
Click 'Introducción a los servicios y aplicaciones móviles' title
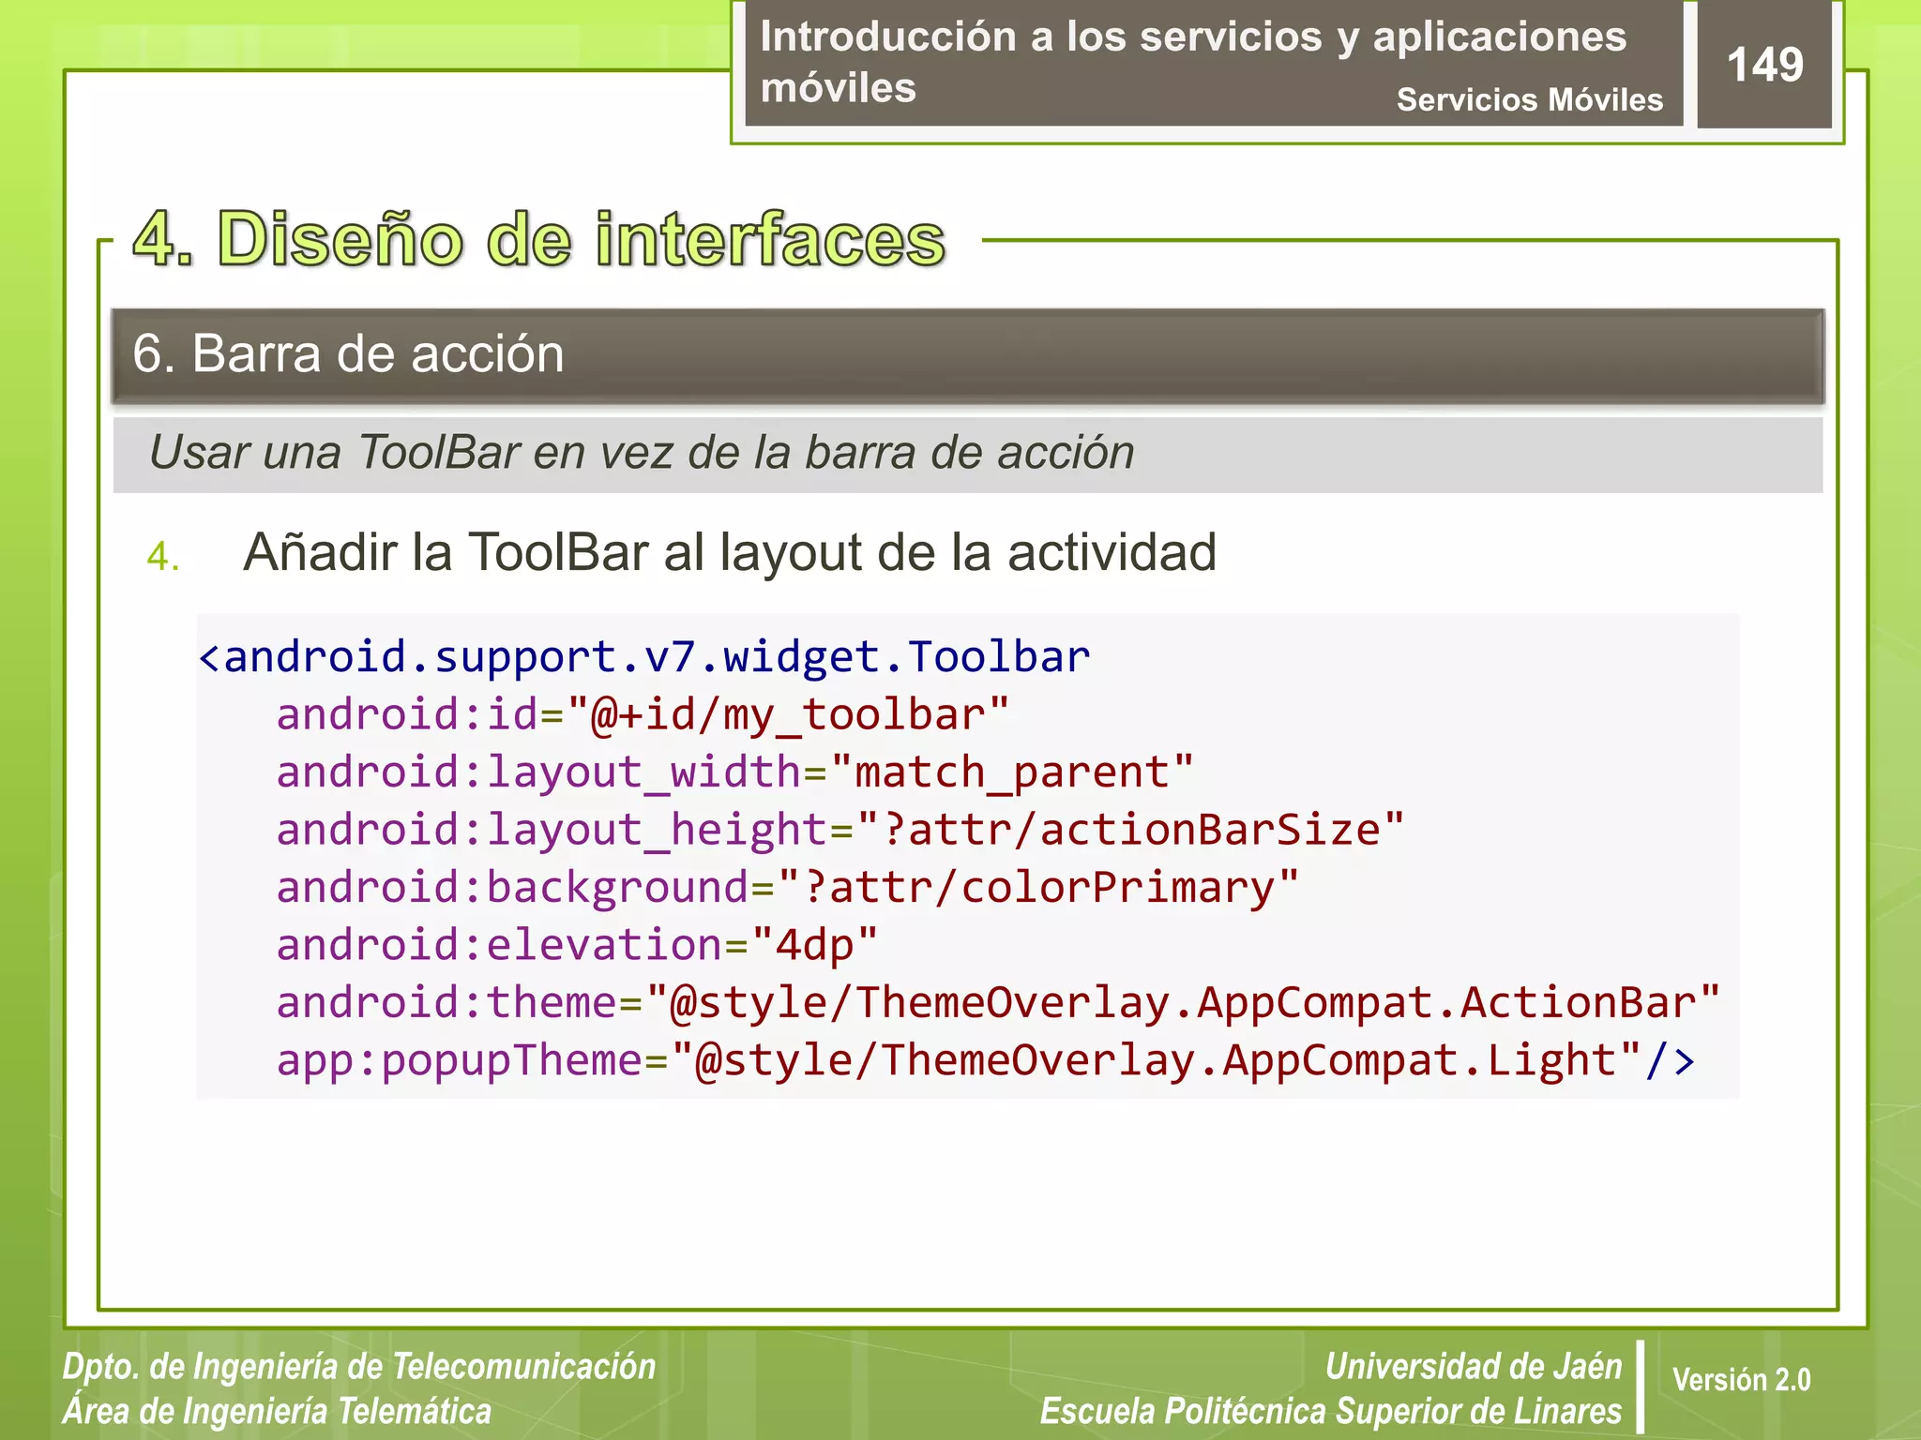[1193, 62]
